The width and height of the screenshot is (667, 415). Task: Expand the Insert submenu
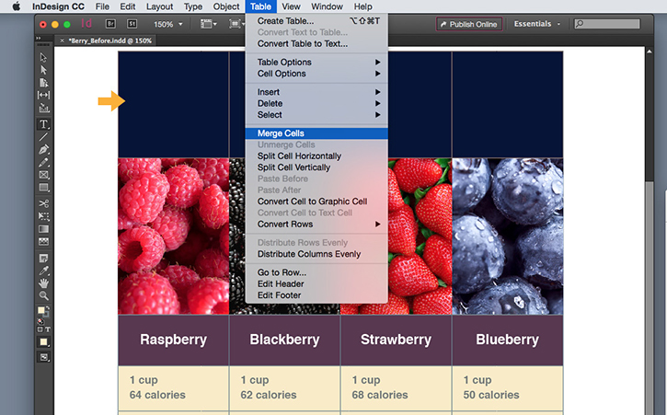click(316, 92)
